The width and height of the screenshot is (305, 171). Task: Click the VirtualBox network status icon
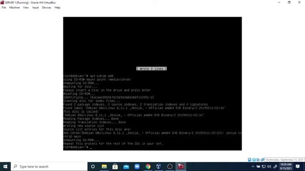[x=262, y=160]
